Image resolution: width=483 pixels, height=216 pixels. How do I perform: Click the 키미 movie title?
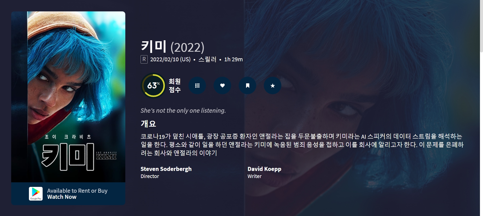tap(153, 46)
